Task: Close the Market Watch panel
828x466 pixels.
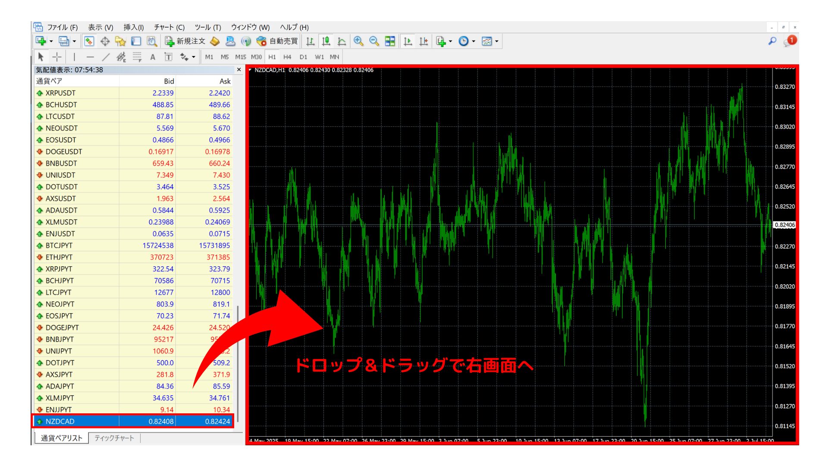Action: pos(239,69)
